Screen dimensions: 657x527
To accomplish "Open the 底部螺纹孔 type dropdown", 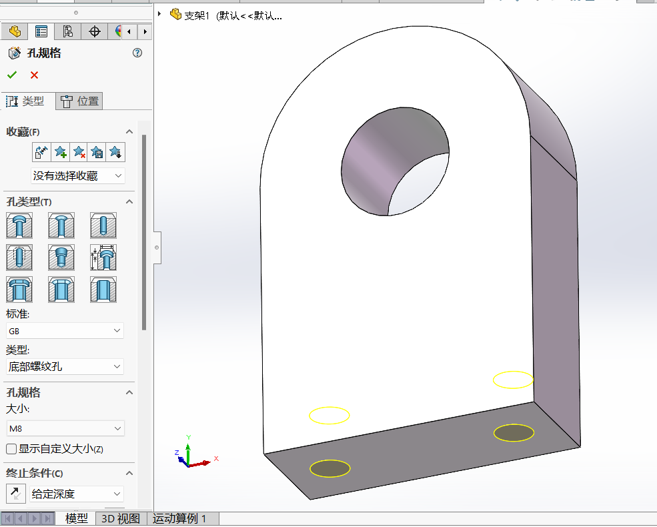I will (65, 367).
